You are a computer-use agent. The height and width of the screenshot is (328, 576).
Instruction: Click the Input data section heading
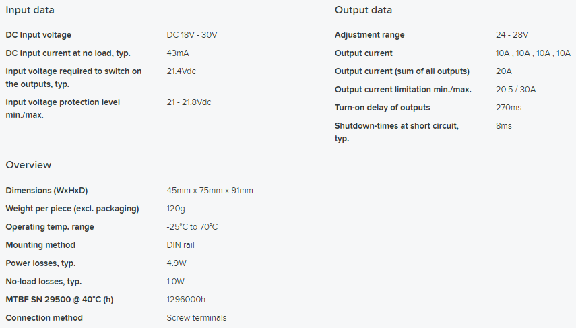[x=30, y=10]
